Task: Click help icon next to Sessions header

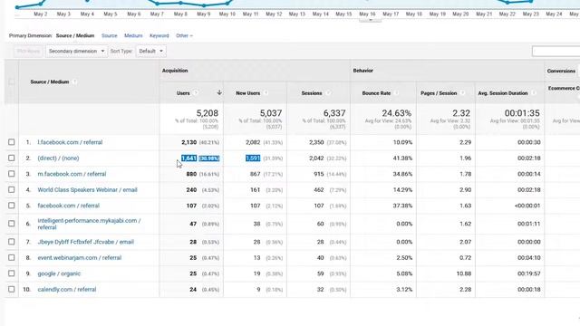Action: pos(328,93)
